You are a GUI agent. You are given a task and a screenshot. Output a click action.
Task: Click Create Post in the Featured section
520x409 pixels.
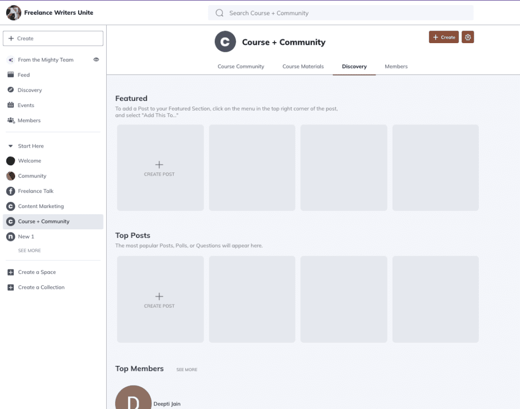[x=160, y=167]
